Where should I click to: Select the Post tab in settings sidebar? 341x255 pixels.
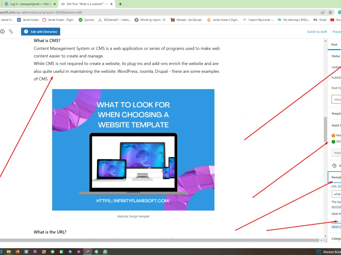[334, 45]
